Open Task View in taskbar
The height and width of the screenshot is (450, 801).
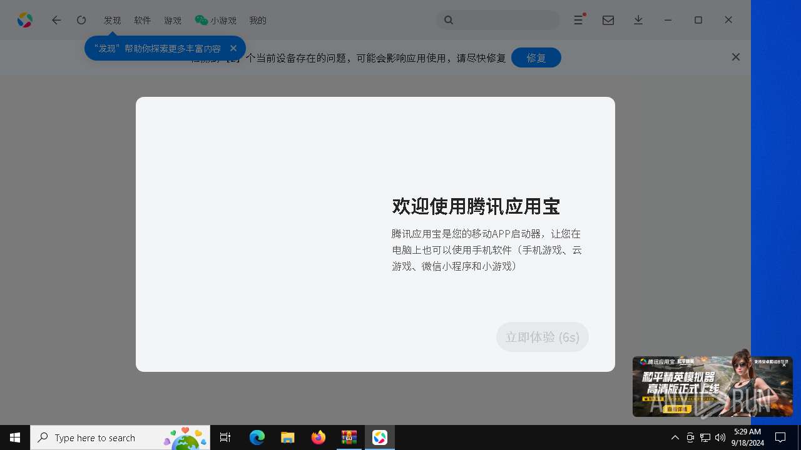coord(225,437)
